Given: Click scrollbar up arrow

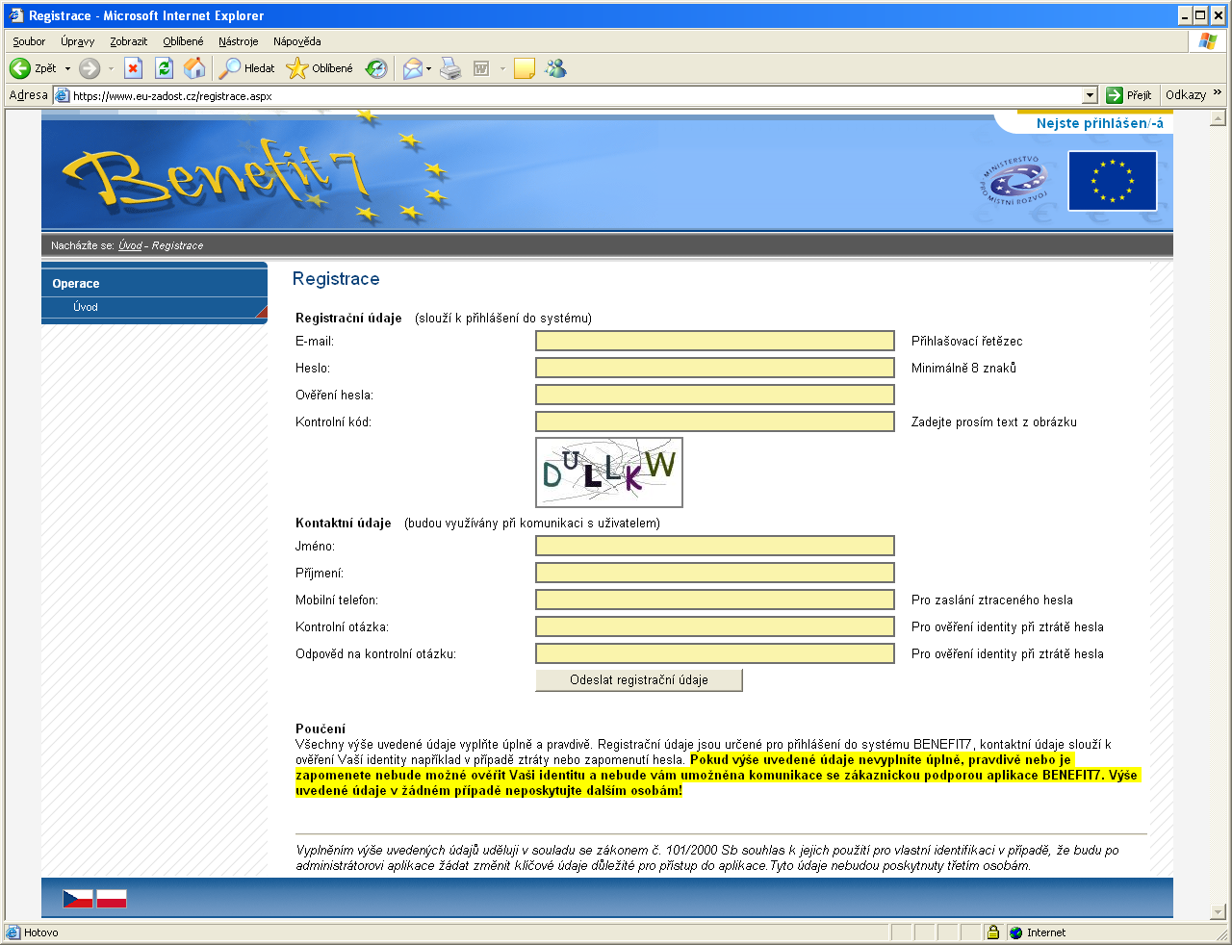Looking at the screenshot, I should click(x=1218, y=118).
